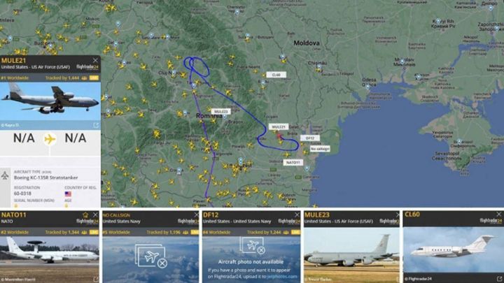The image size is (504, 283).
Task: Open external photo link on NATO11 image
Action: click(95, 280)
